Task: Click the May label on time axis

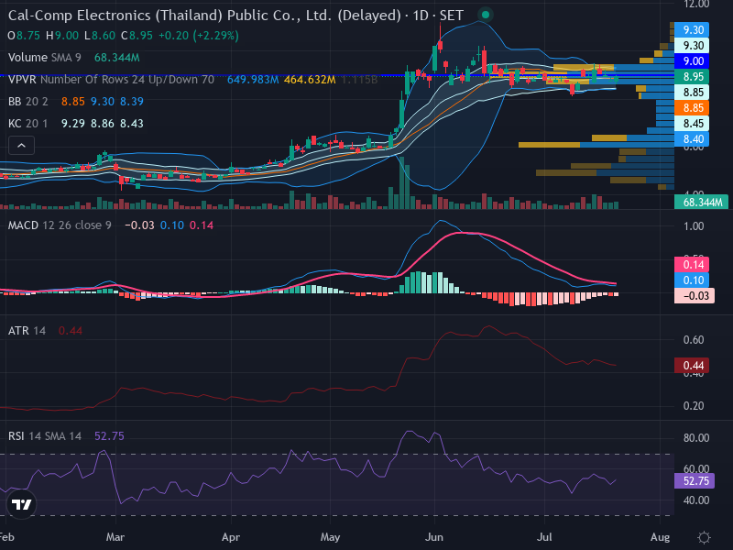Action: pyautogui.click(x=330, y=537)
